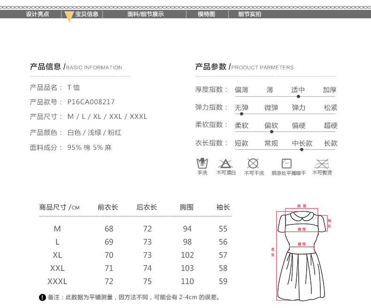
Task: Click the 适中 thickness label
Action: (298, 90)
